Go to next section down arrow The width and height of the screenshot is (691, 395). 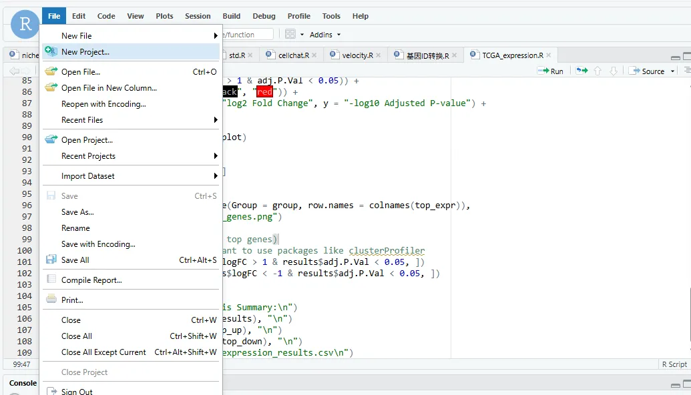[614, 71]
